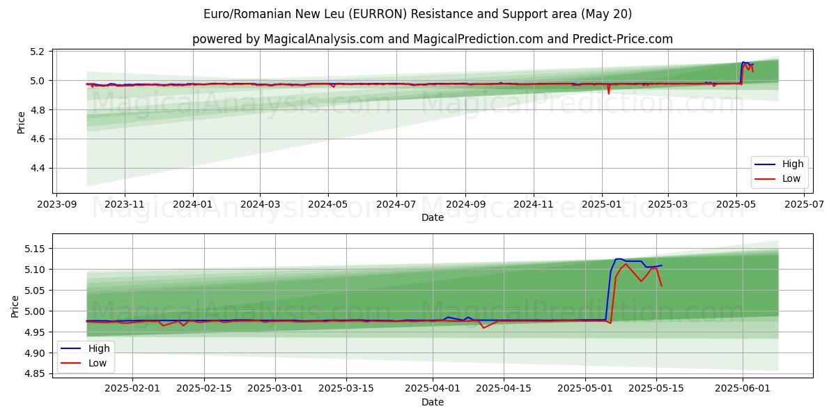Image resolution: width=836 pixels, height=418 pixels.
Task: Click the 2024-05 x-axis tick label
Action: 328,205
